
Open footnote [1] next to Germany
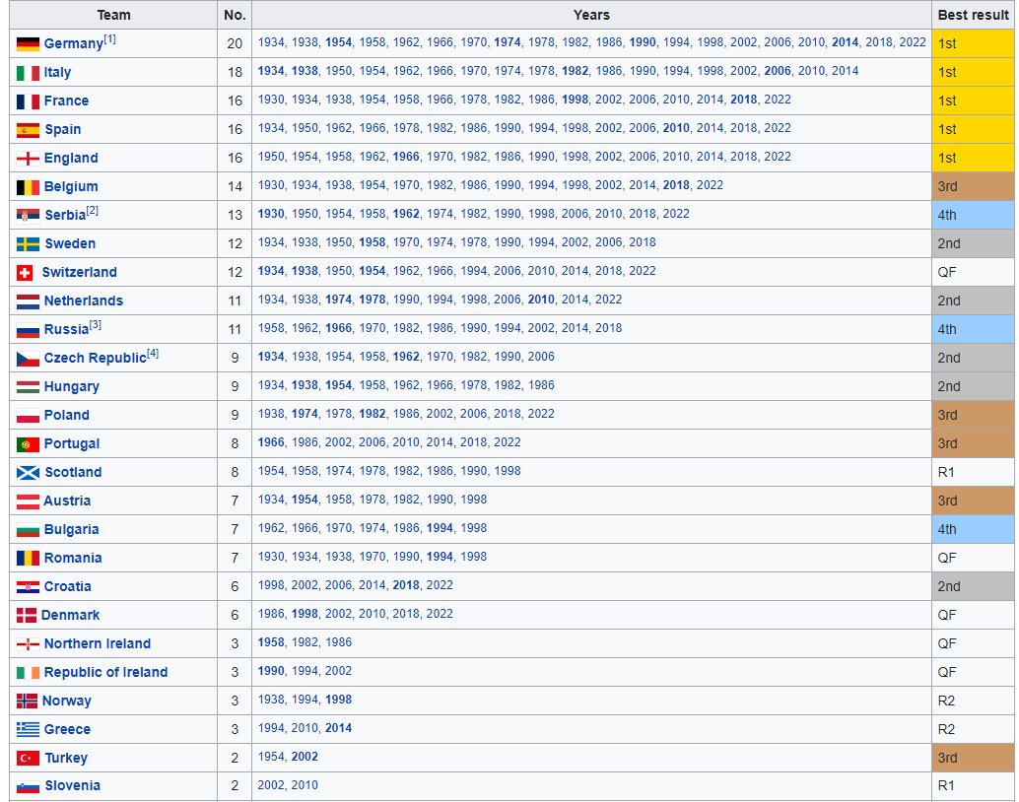coord(109,39)
